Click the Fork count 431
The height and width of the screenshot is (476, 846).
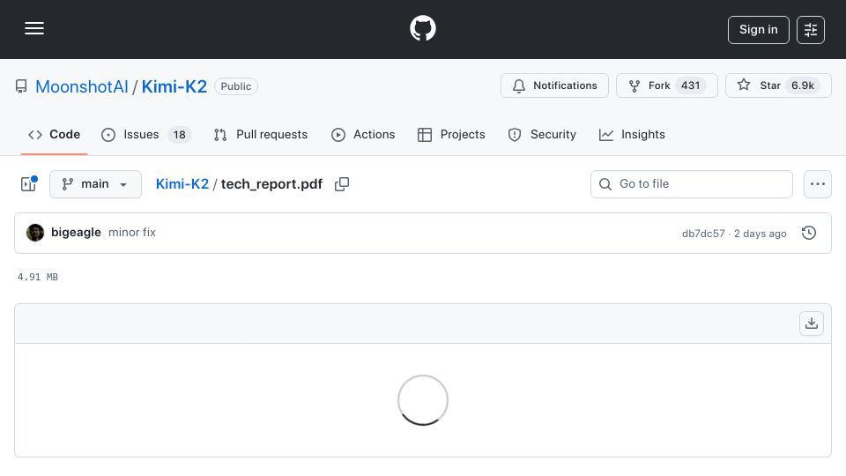(690, 86)
